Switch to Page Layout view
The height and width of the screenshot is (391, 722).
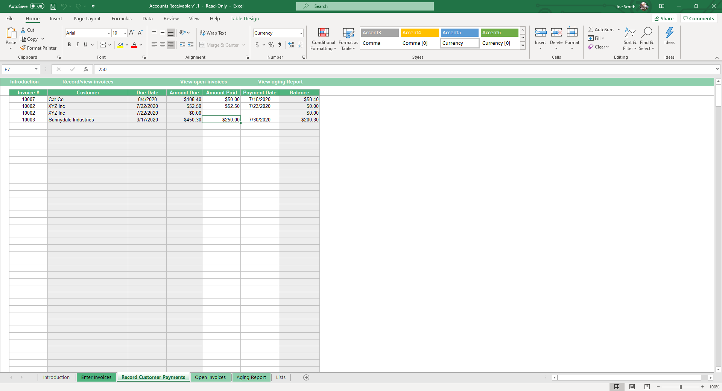(632, 387)
